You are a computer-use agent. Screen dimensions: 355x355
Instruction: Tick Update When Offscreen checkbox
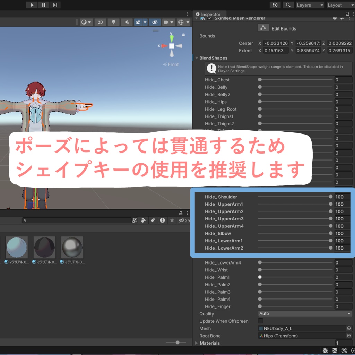pos(261,321)
